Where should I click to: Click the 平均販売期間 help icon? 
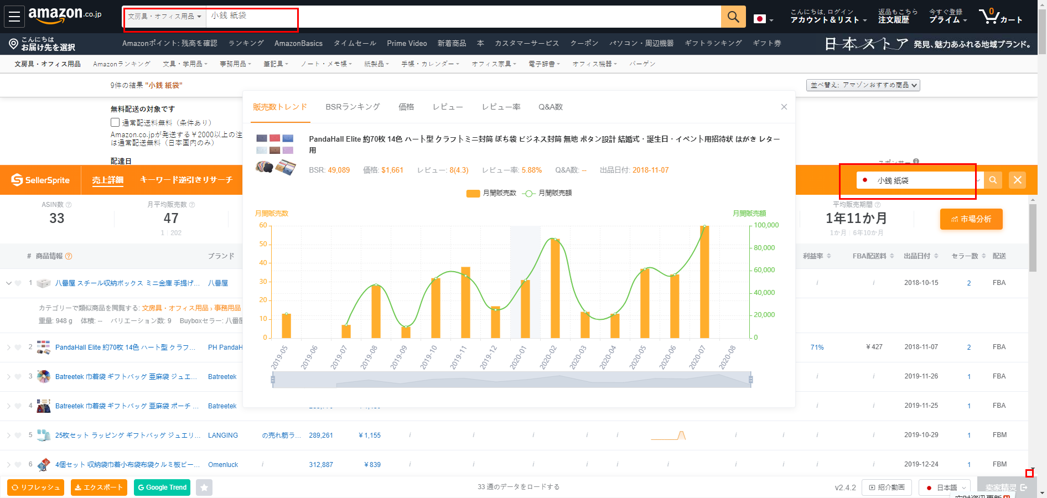tap(878, 205)
